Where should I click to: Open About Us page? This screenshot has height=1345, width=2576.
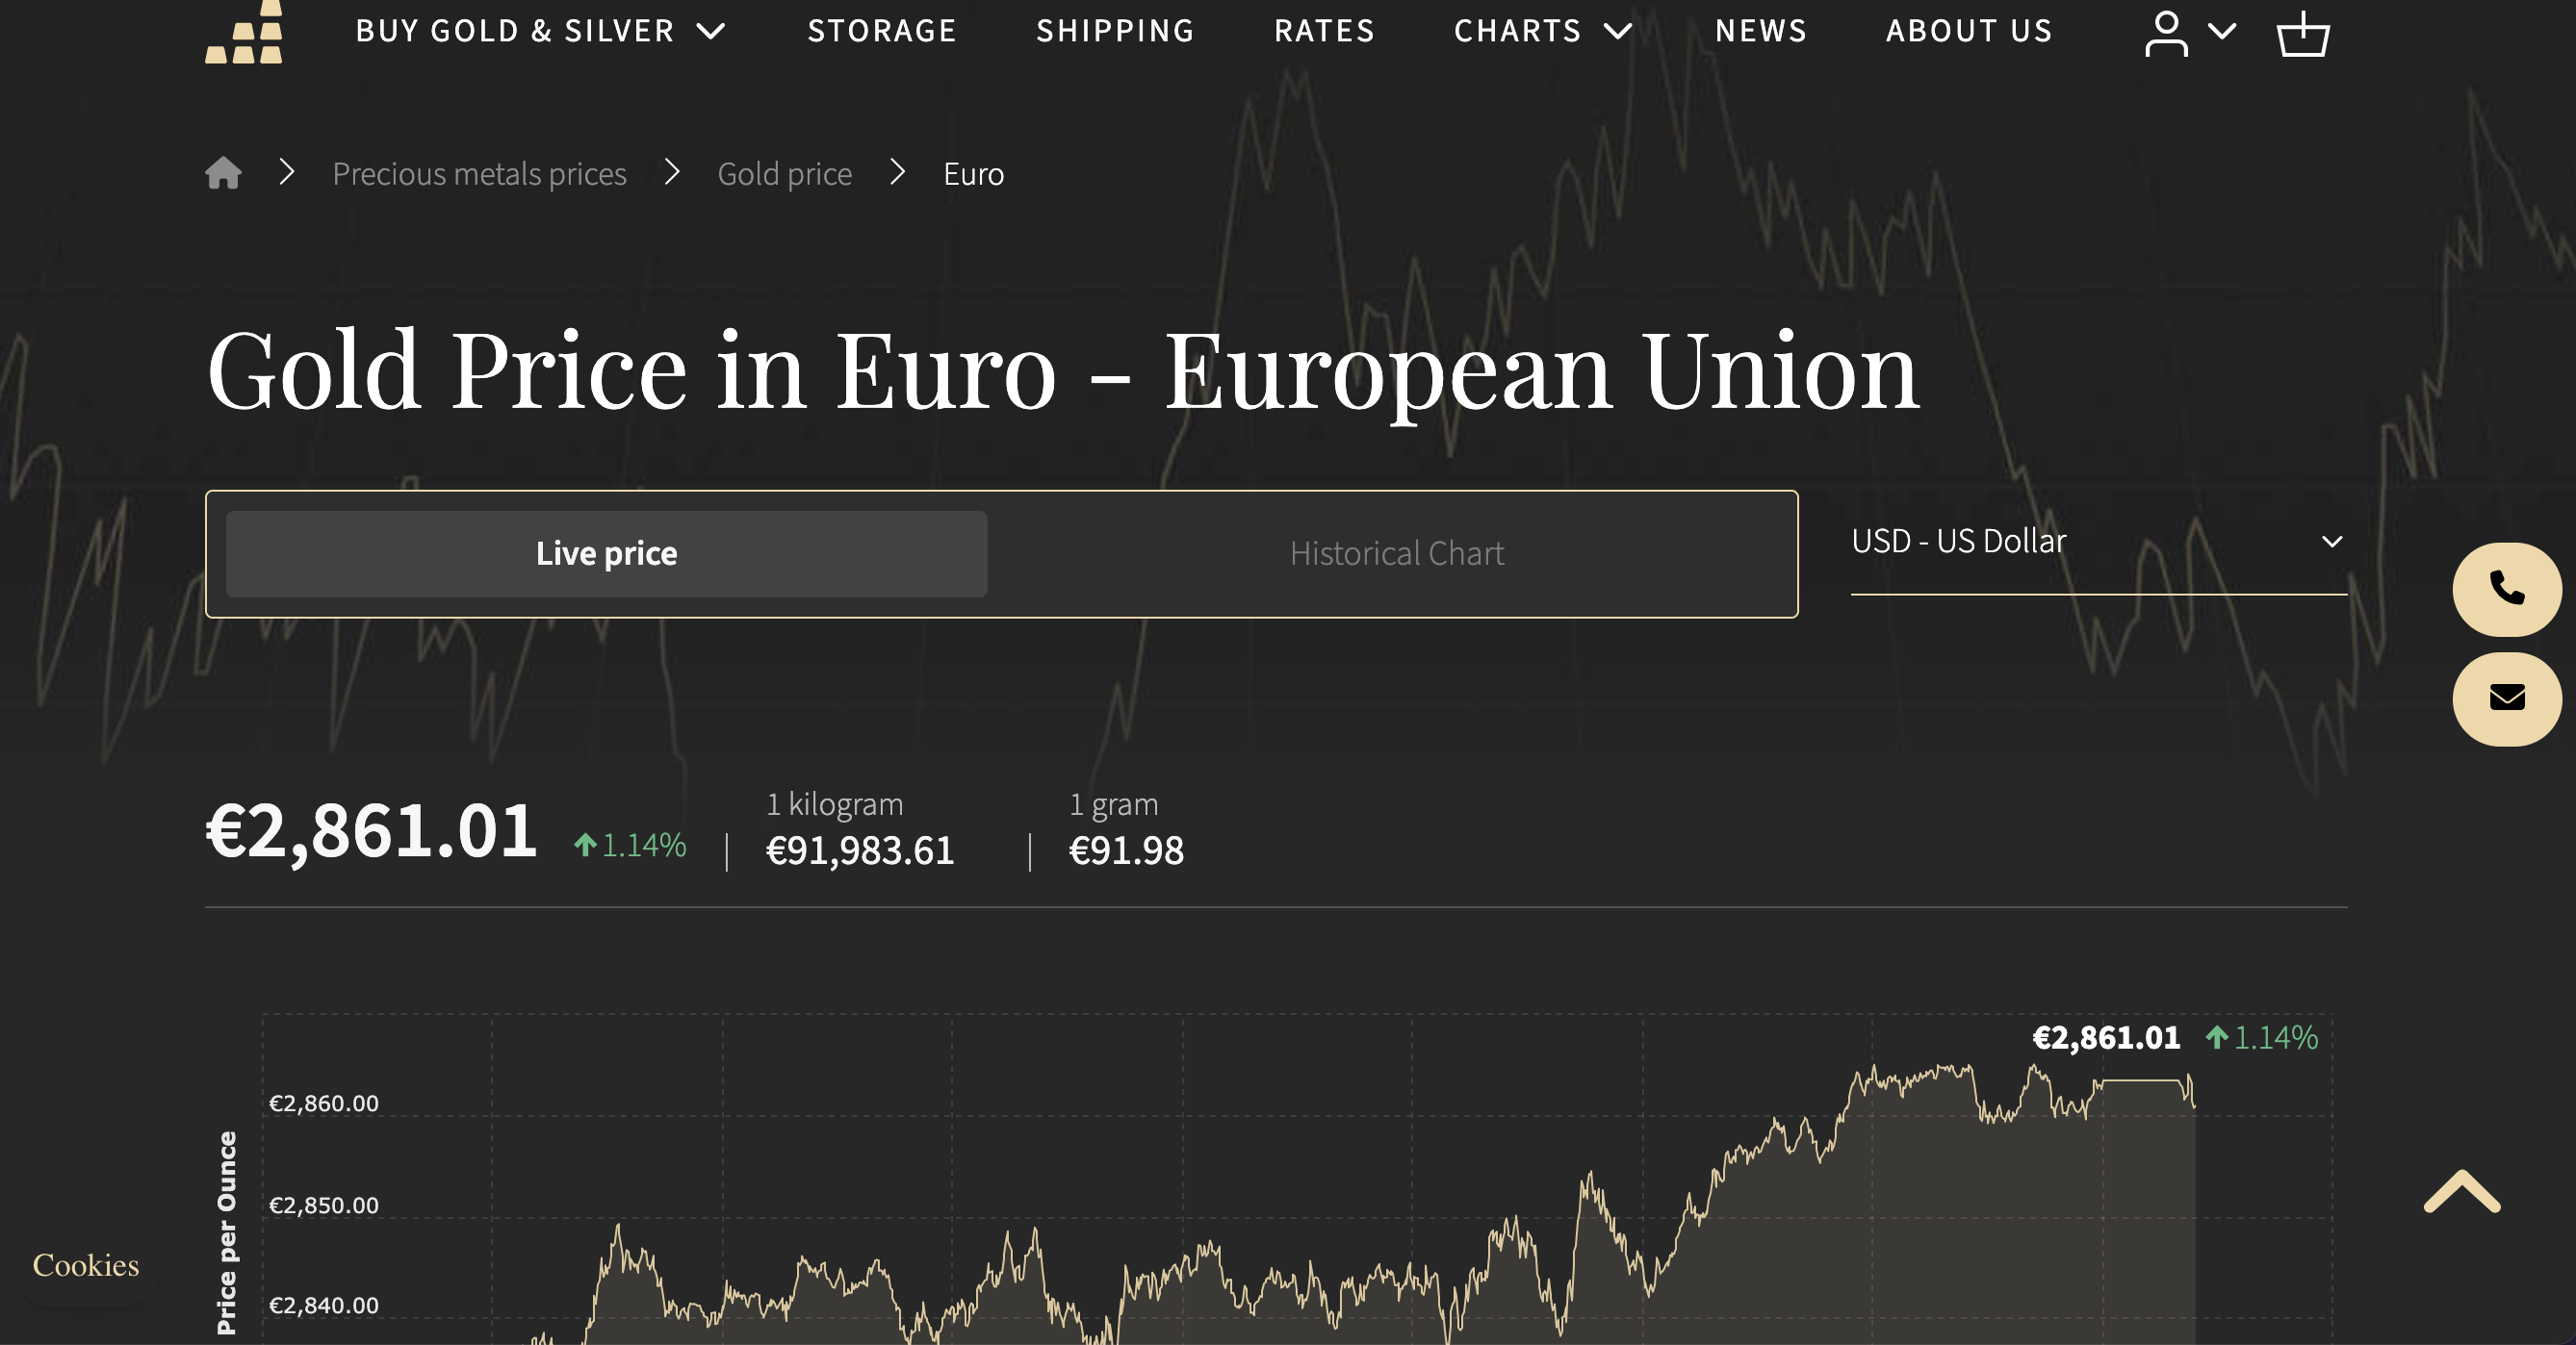click(x=1968, y=31)
